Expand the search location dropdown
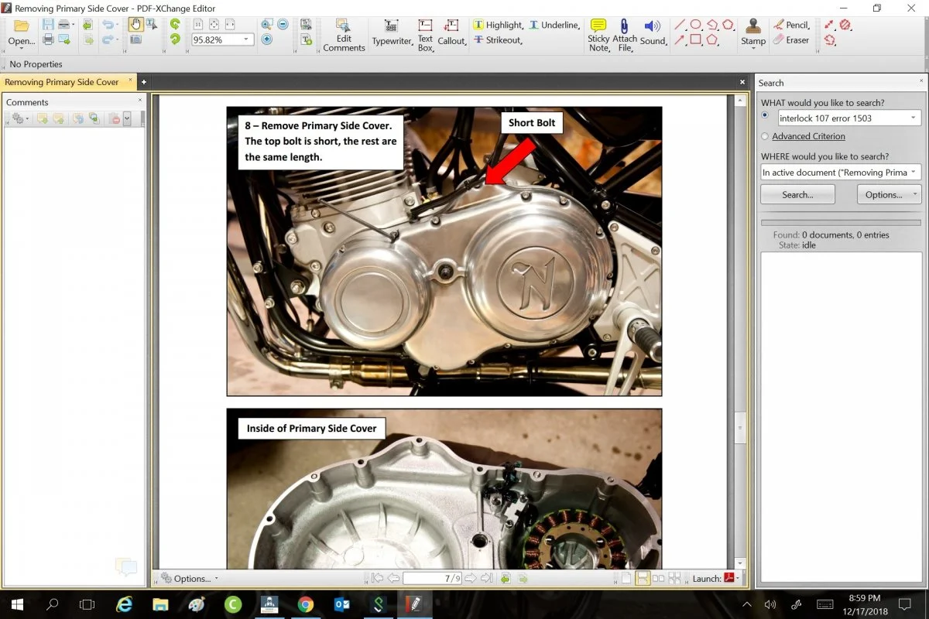The height and width of the screenshot is (619, 929). (914, 173)
